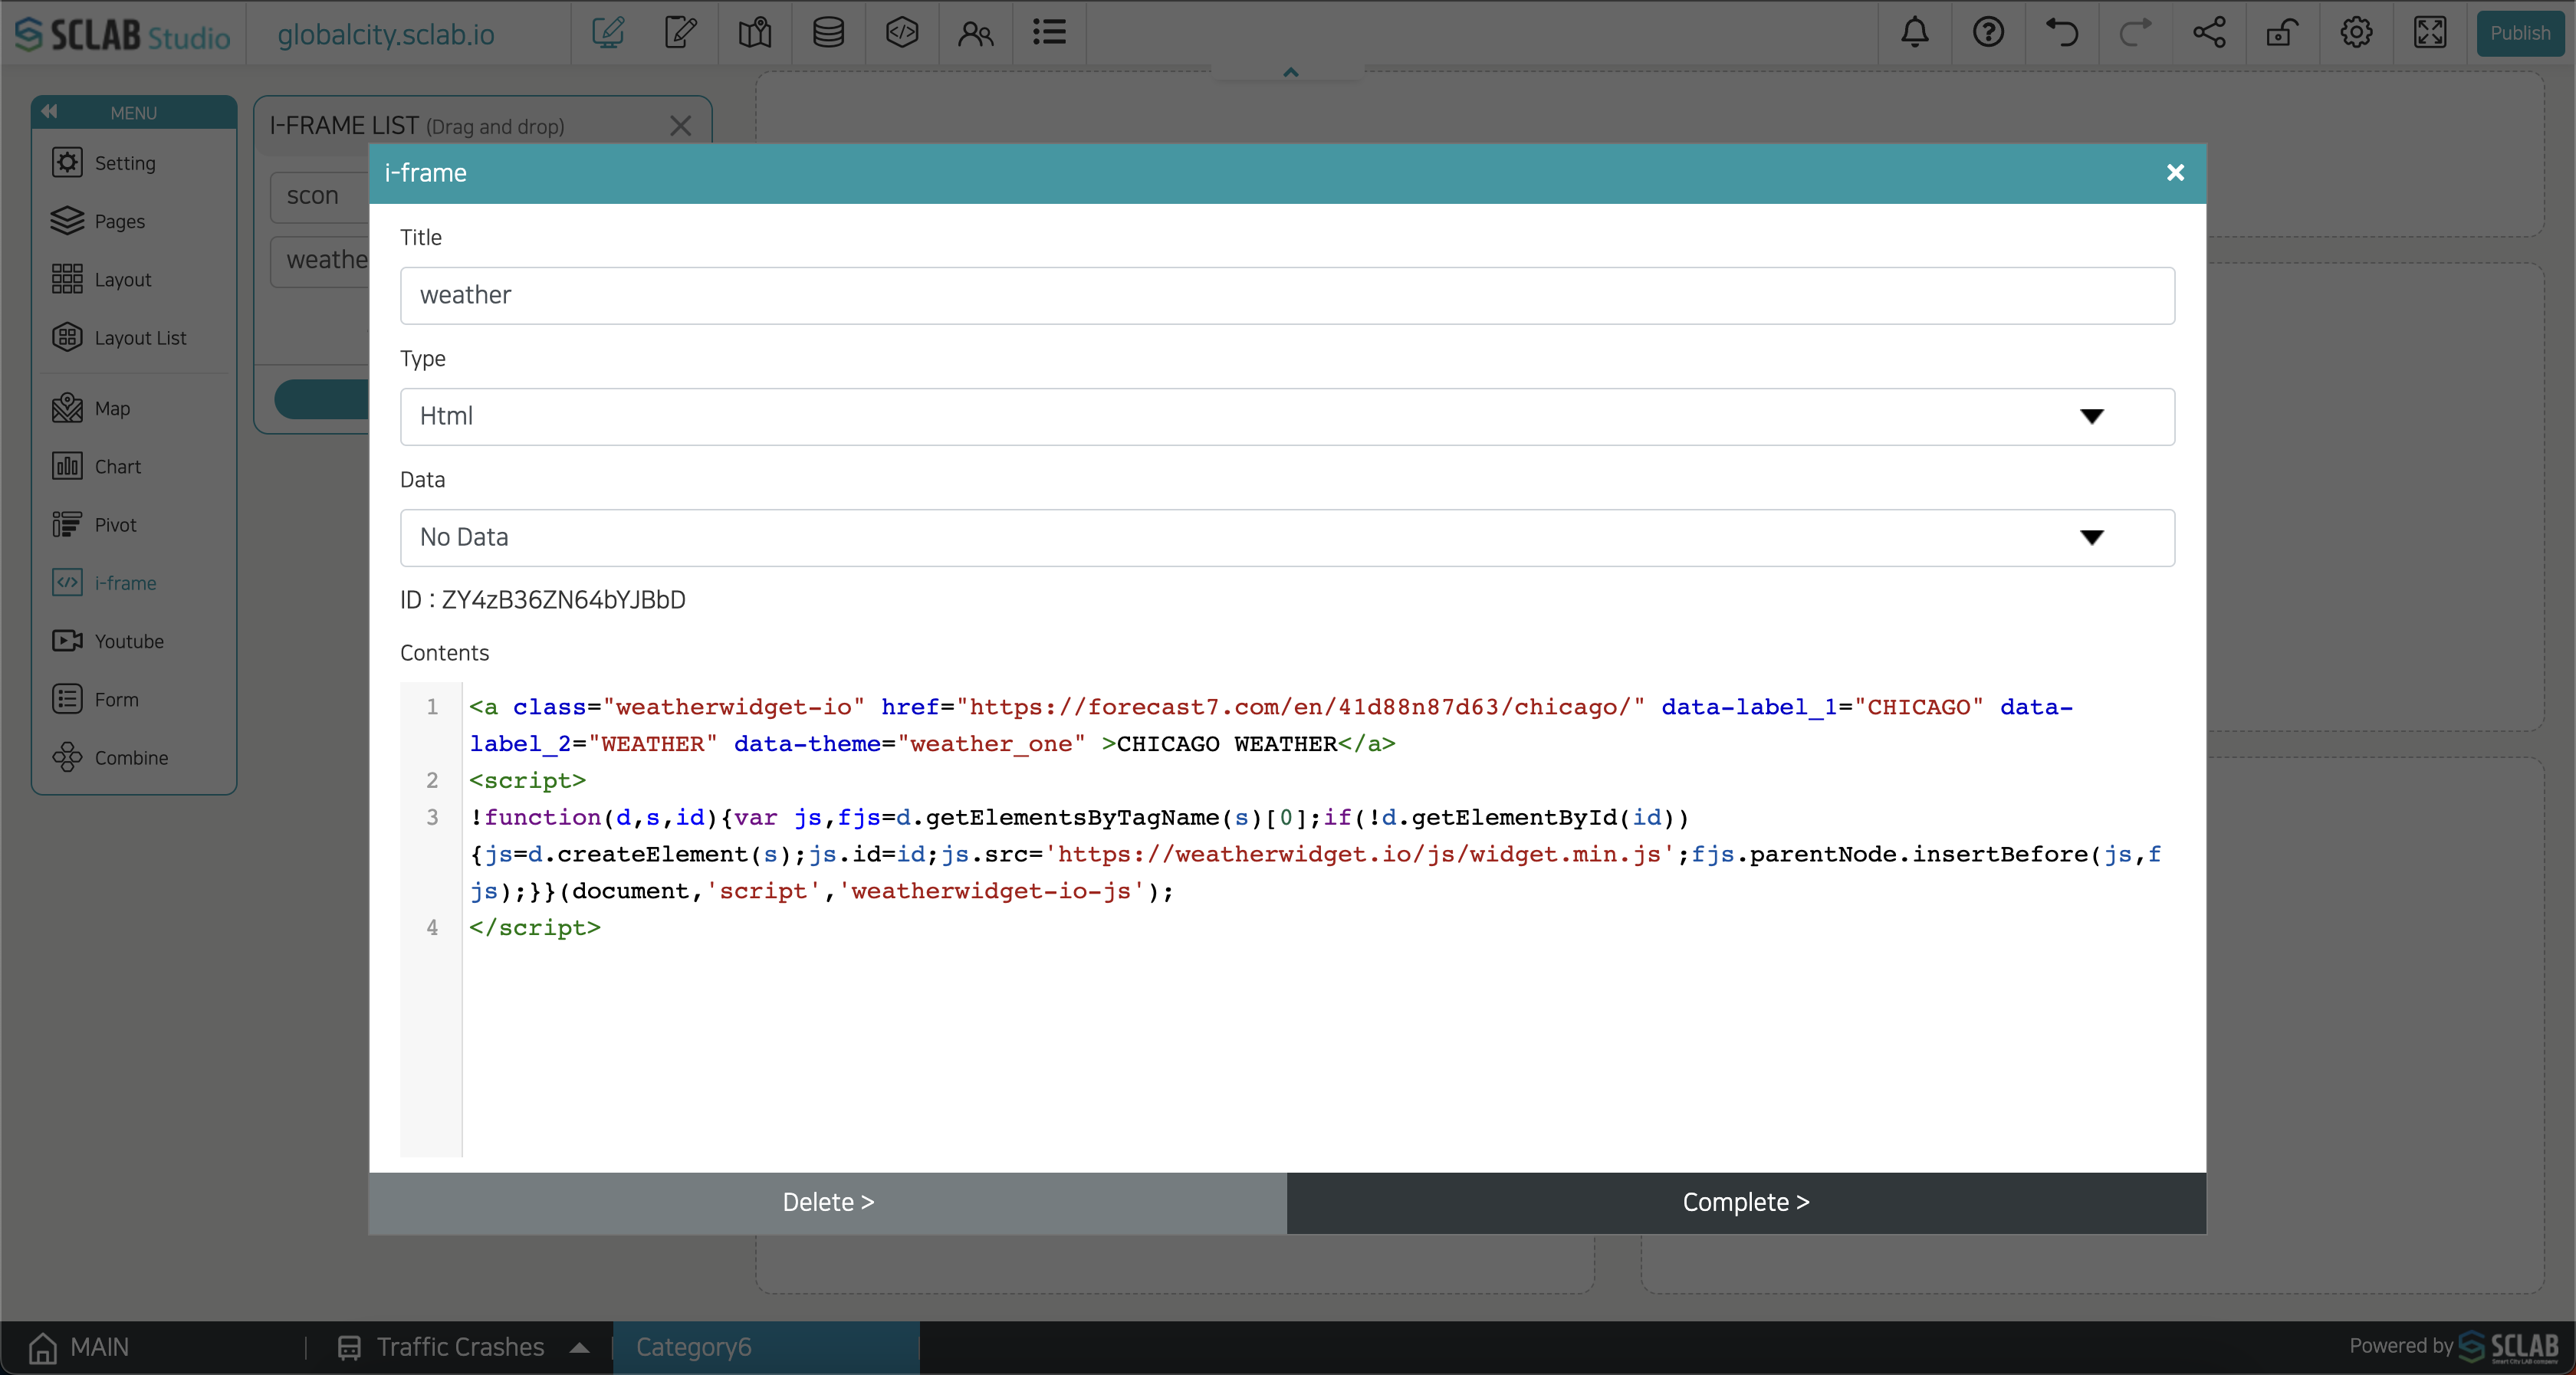Screen dimensions: 2576x1375
Task: Click the Title input field containing weather
Action: pos(1287,295)
